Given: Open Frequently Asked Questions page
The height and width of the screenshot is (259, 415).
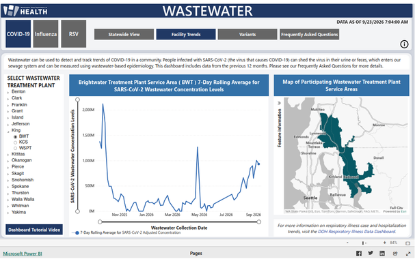Looking at the screenshot, I should coord(310,34).
